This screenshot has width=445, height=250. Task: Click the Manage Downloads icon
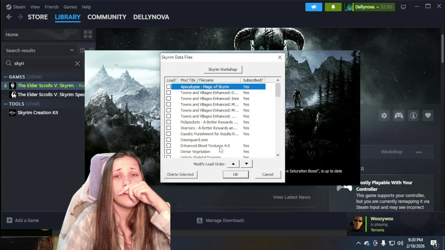point(200,220)
